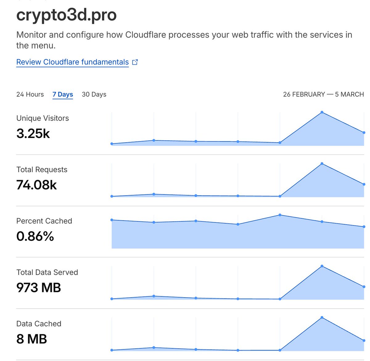This screenshot has height=361, width=370.
Task: Click the 26 February — 5 March date range
Action: click(x=323, y=94)
